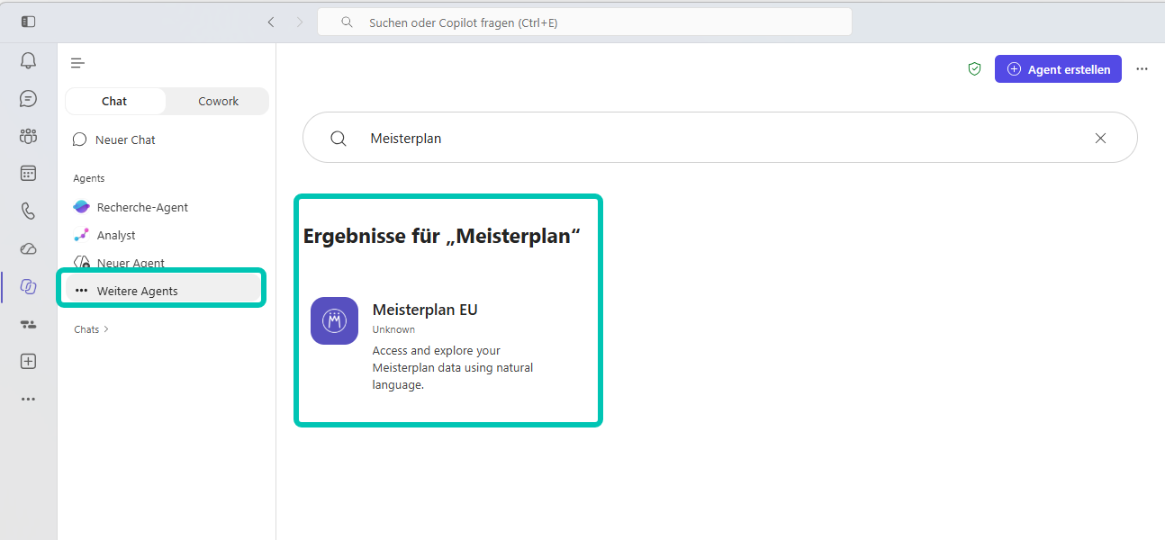Click the Meisterplan EU description text

tap(453, 367)
